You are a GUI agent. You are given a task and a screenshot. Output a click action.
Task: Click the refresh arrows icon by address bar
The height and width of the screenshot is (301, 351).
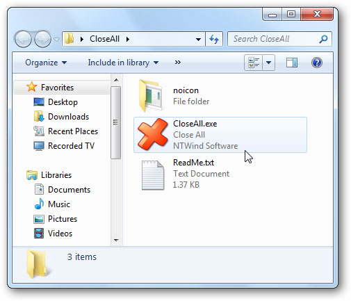(x=214, y=39)
